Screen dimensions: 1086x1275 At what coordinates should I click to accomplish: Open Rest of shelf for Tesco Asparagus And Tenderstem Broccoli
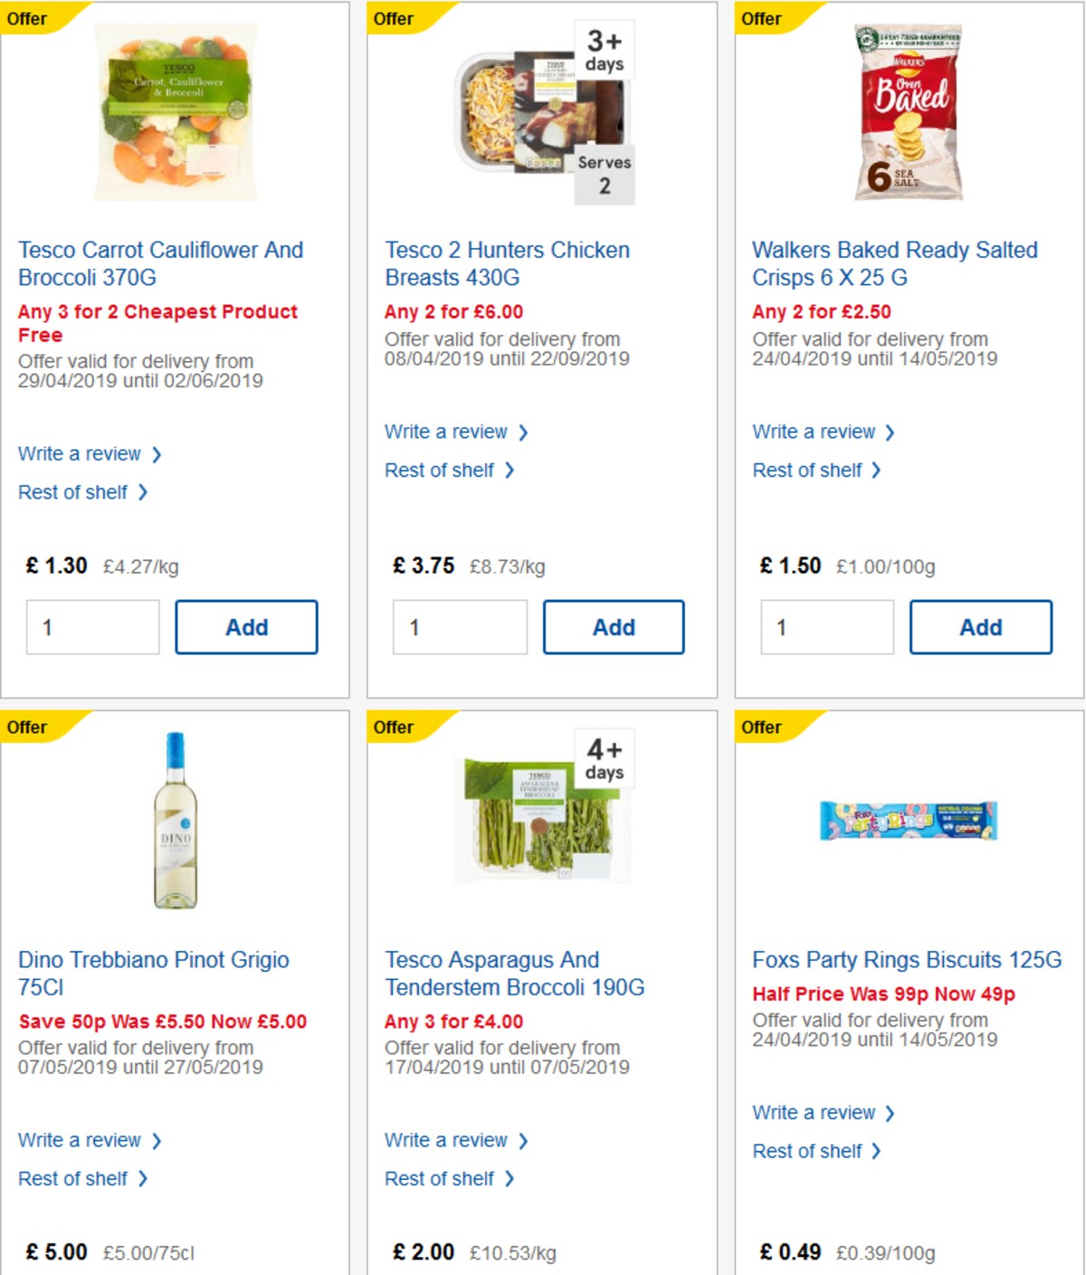point(443,1178)
